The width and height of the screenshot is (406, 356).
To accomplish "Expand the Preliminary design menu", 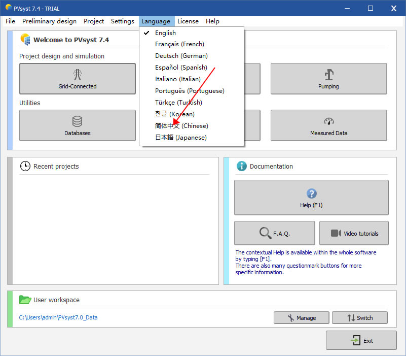I will click(49, 21).
